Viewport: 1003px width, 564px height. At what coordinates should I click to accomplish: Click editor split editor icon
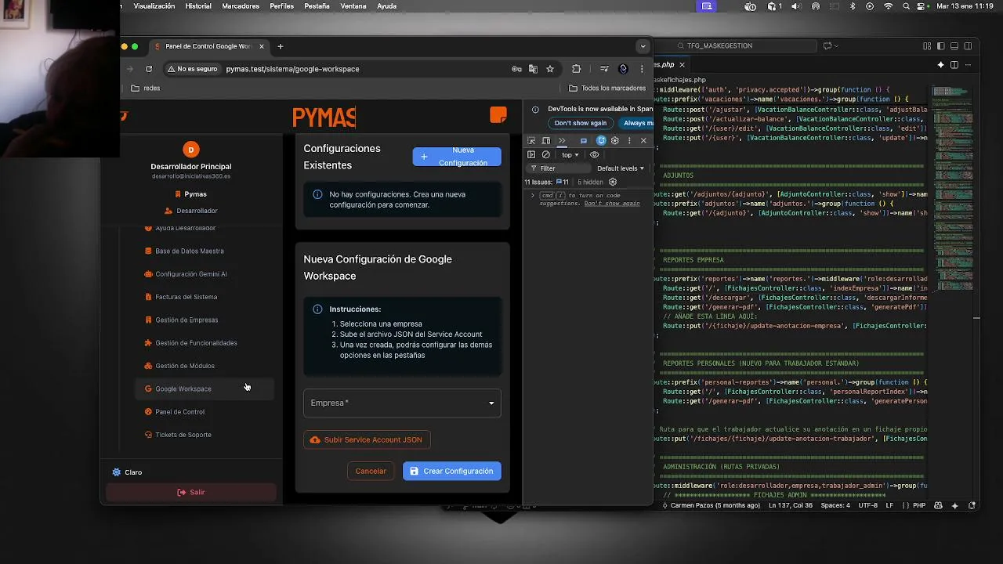[x=954, y=65]
